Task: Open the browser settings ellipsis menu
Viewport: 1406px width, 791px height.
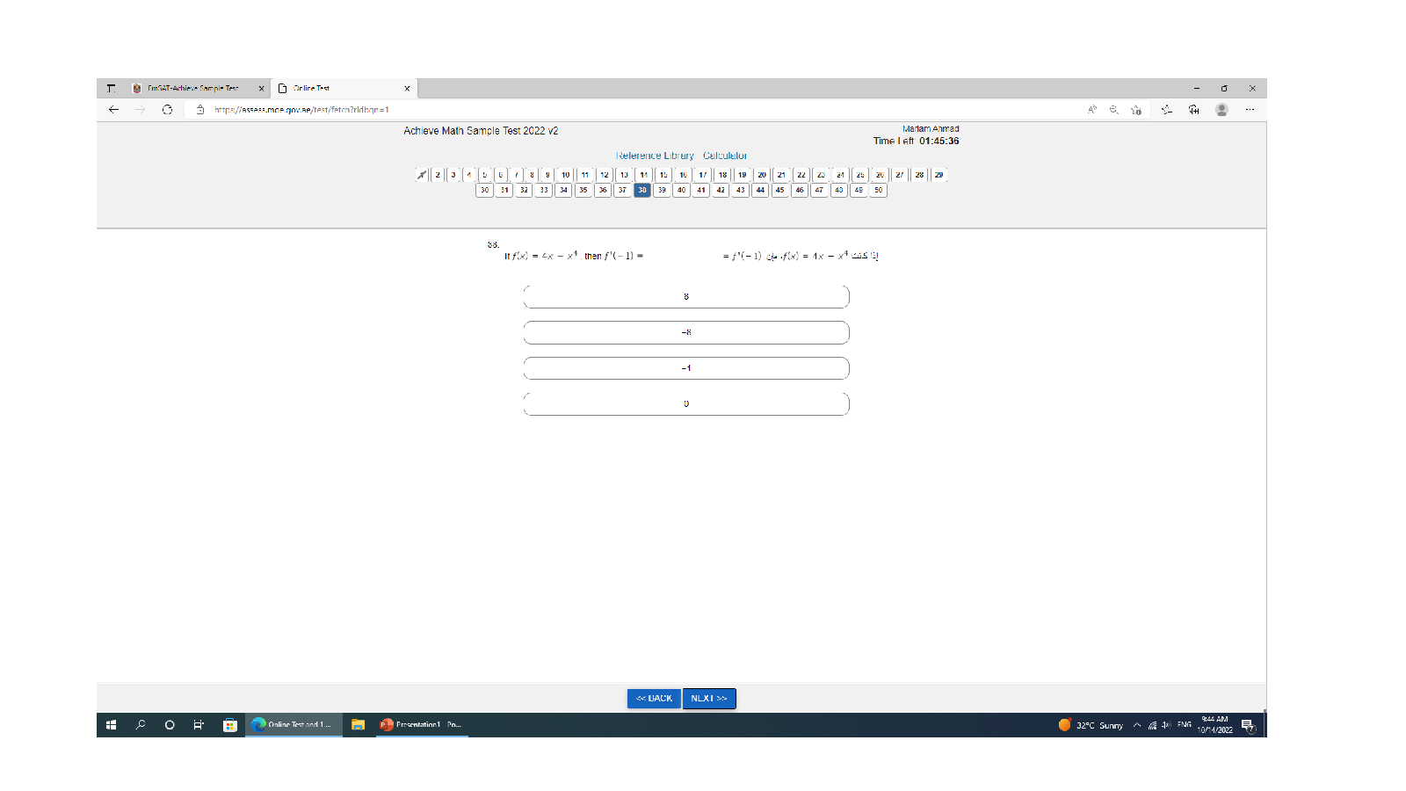Action: [x=1250, y=110]
